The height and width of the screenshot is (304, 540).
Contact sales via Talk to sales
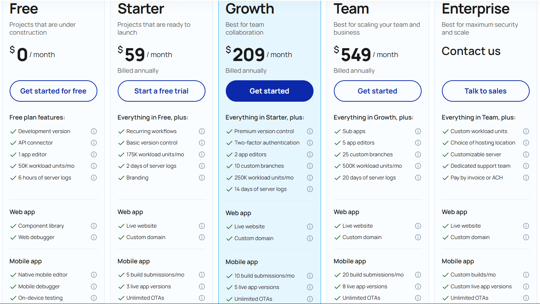pyautogui.click(x=485, y=91)
